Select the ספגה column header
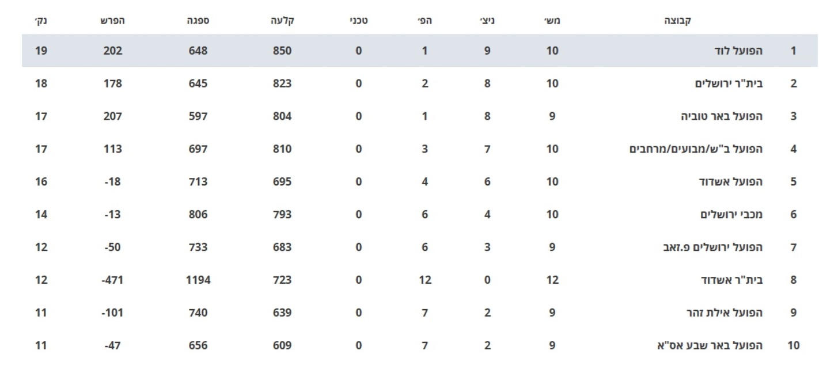This screenshot has height=369, width=819. 198,21
